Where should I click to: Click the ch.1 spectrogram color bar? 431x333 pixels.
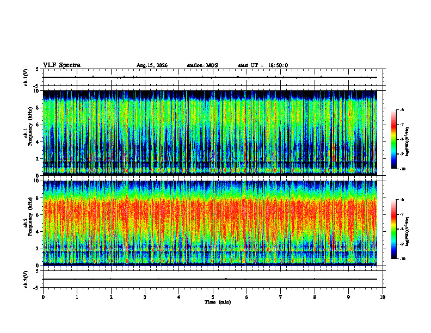pyautogui.click(x=393, y=139)
